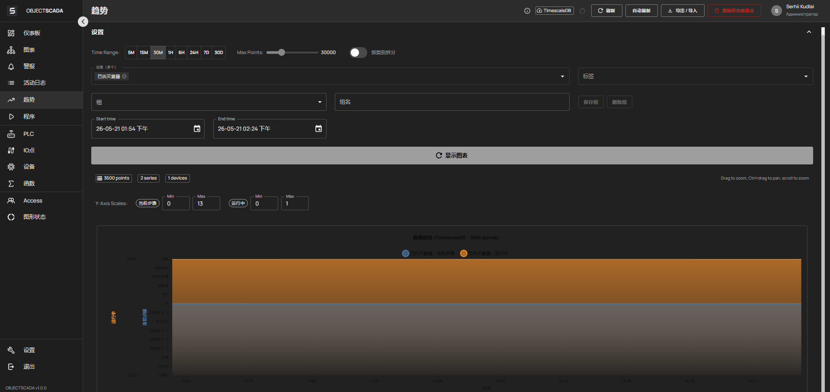The height and width of the screenshot is (392, 830).
Task: Click the 运行中 Y-axis scale chip
Action: [x=238, y=203]
